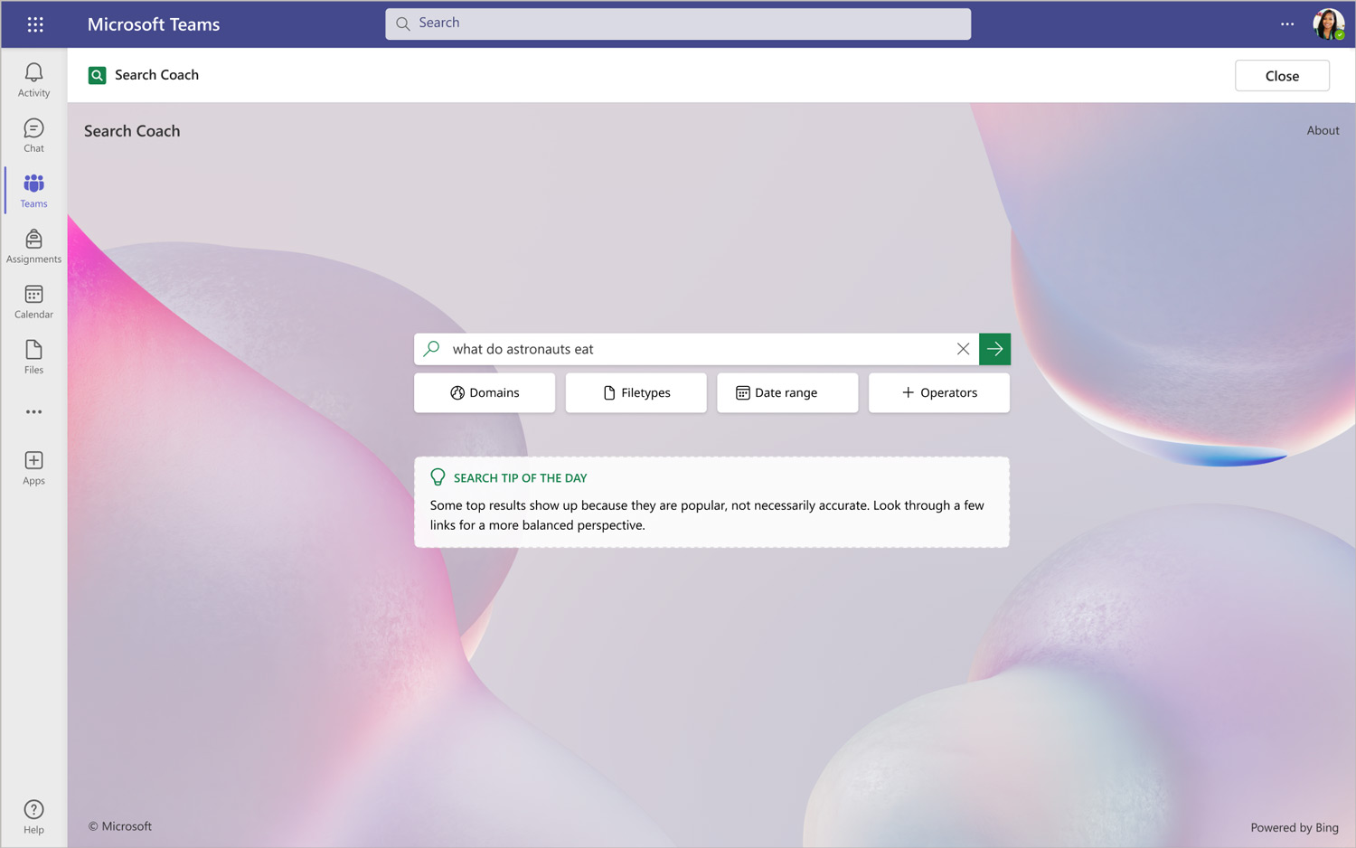Click the Search Coach tab title
1356x848 pixels.
pyautogui.click(x=156, y=75)
